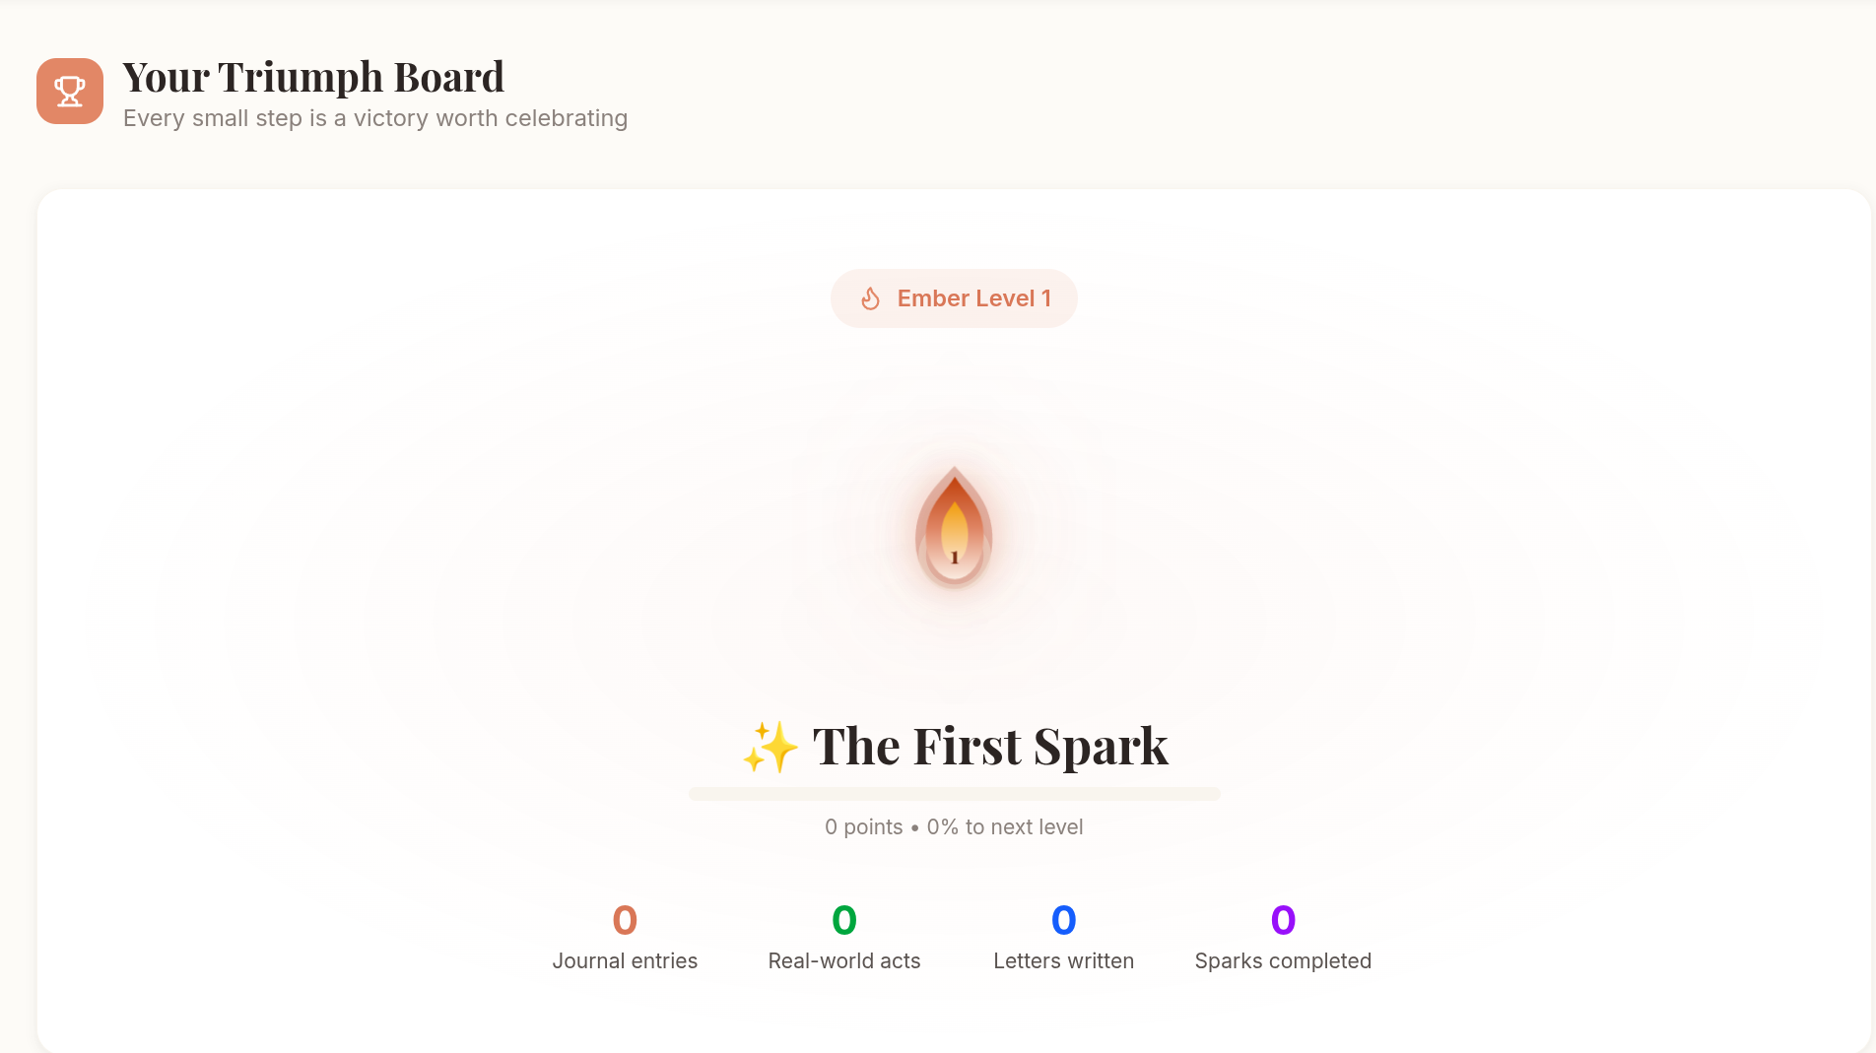The width and height of the screenshot is (1876, 1053).
Task: Select the Ember Level 1 badge
Action: [x=954, y=298]
